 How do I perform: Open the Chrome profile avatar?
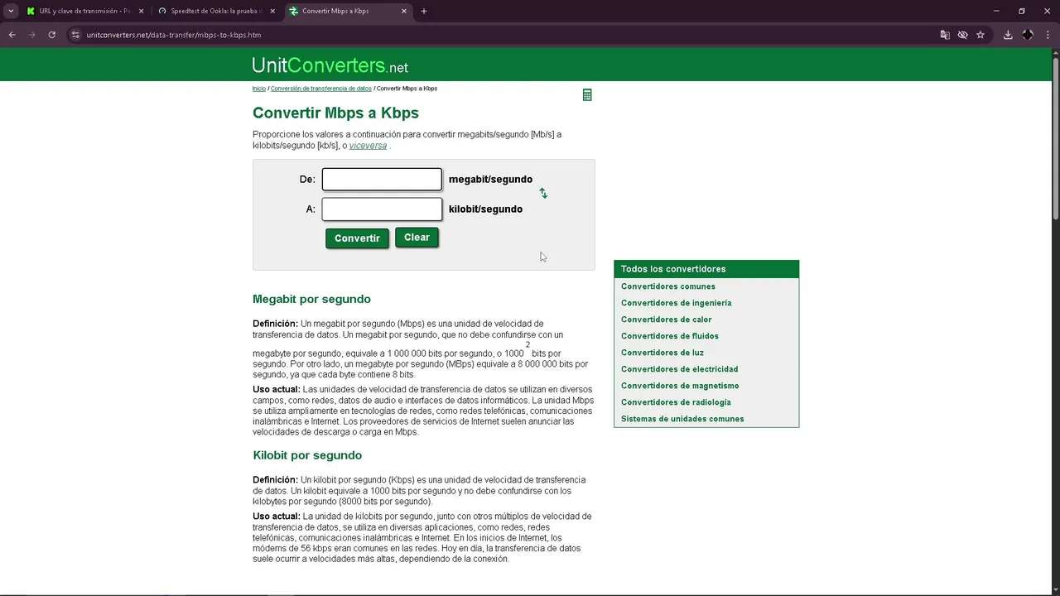tap(1028, 35)
